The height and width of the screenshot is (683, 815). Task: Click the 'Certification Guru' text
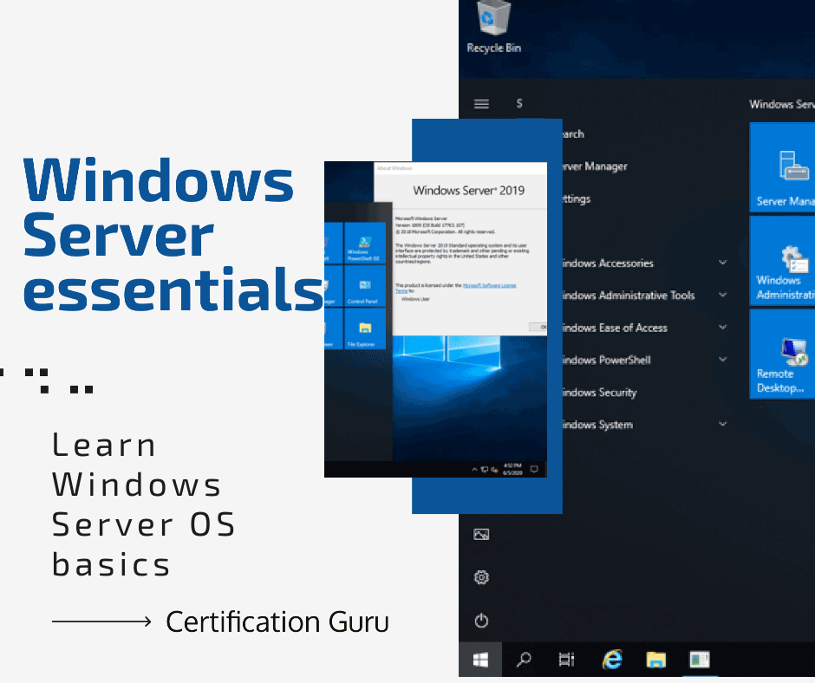coord(277,621)
